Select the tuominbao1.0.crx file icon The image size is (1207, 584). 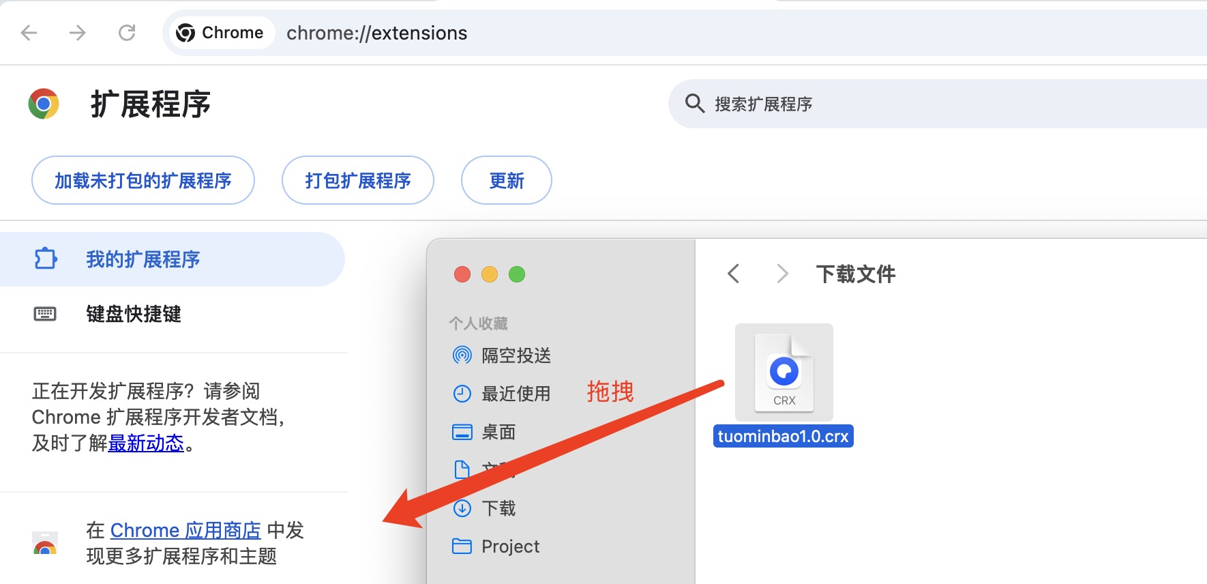[x=784, y=373]
